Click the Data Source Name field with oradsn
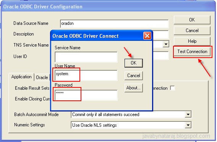217x142 pixels. [114, 24]
